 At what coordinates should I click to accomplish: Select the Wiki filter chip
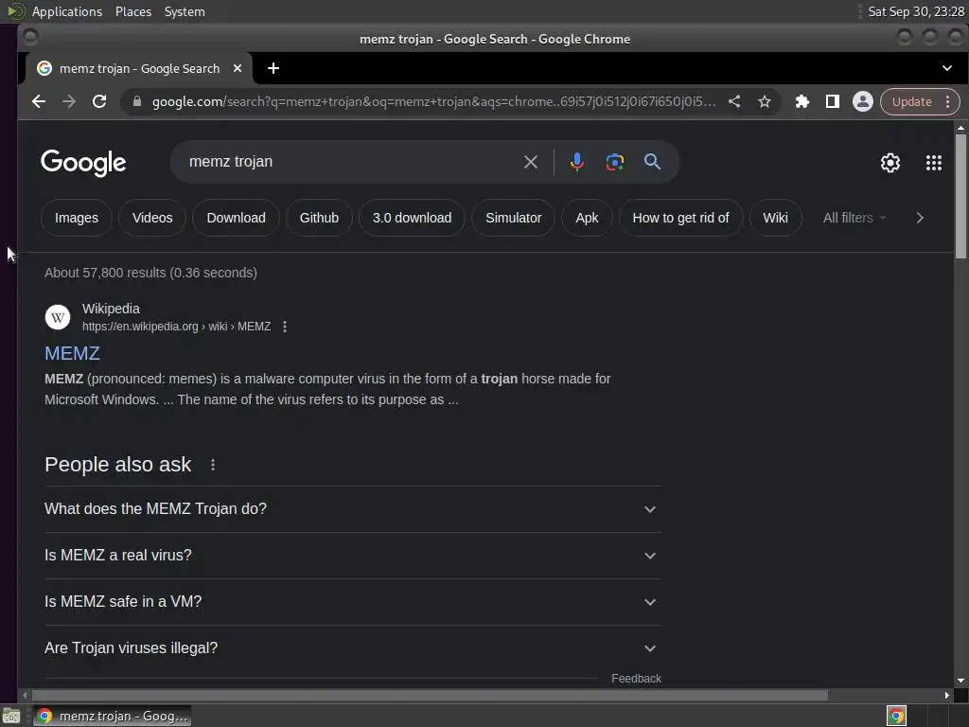[x=775, y=218]
